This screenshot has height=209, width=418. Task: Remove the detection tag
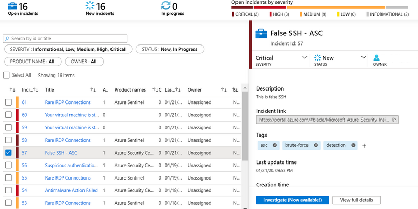click(x=353, y=145)
